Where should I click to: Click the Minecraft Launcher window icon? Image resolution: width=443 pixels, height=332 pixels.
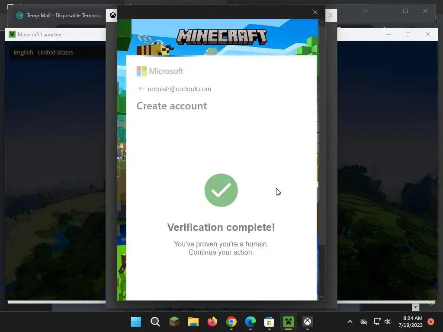point(12,35)
